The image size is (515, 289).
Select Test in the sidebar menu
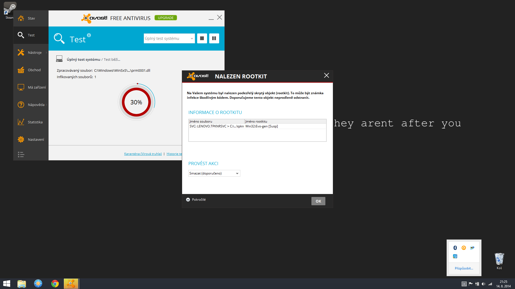[x=31, y=35]
